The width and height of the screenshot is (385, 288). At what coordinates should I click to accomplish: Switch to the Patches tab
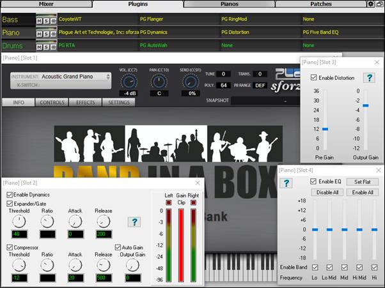click(320, 4)
